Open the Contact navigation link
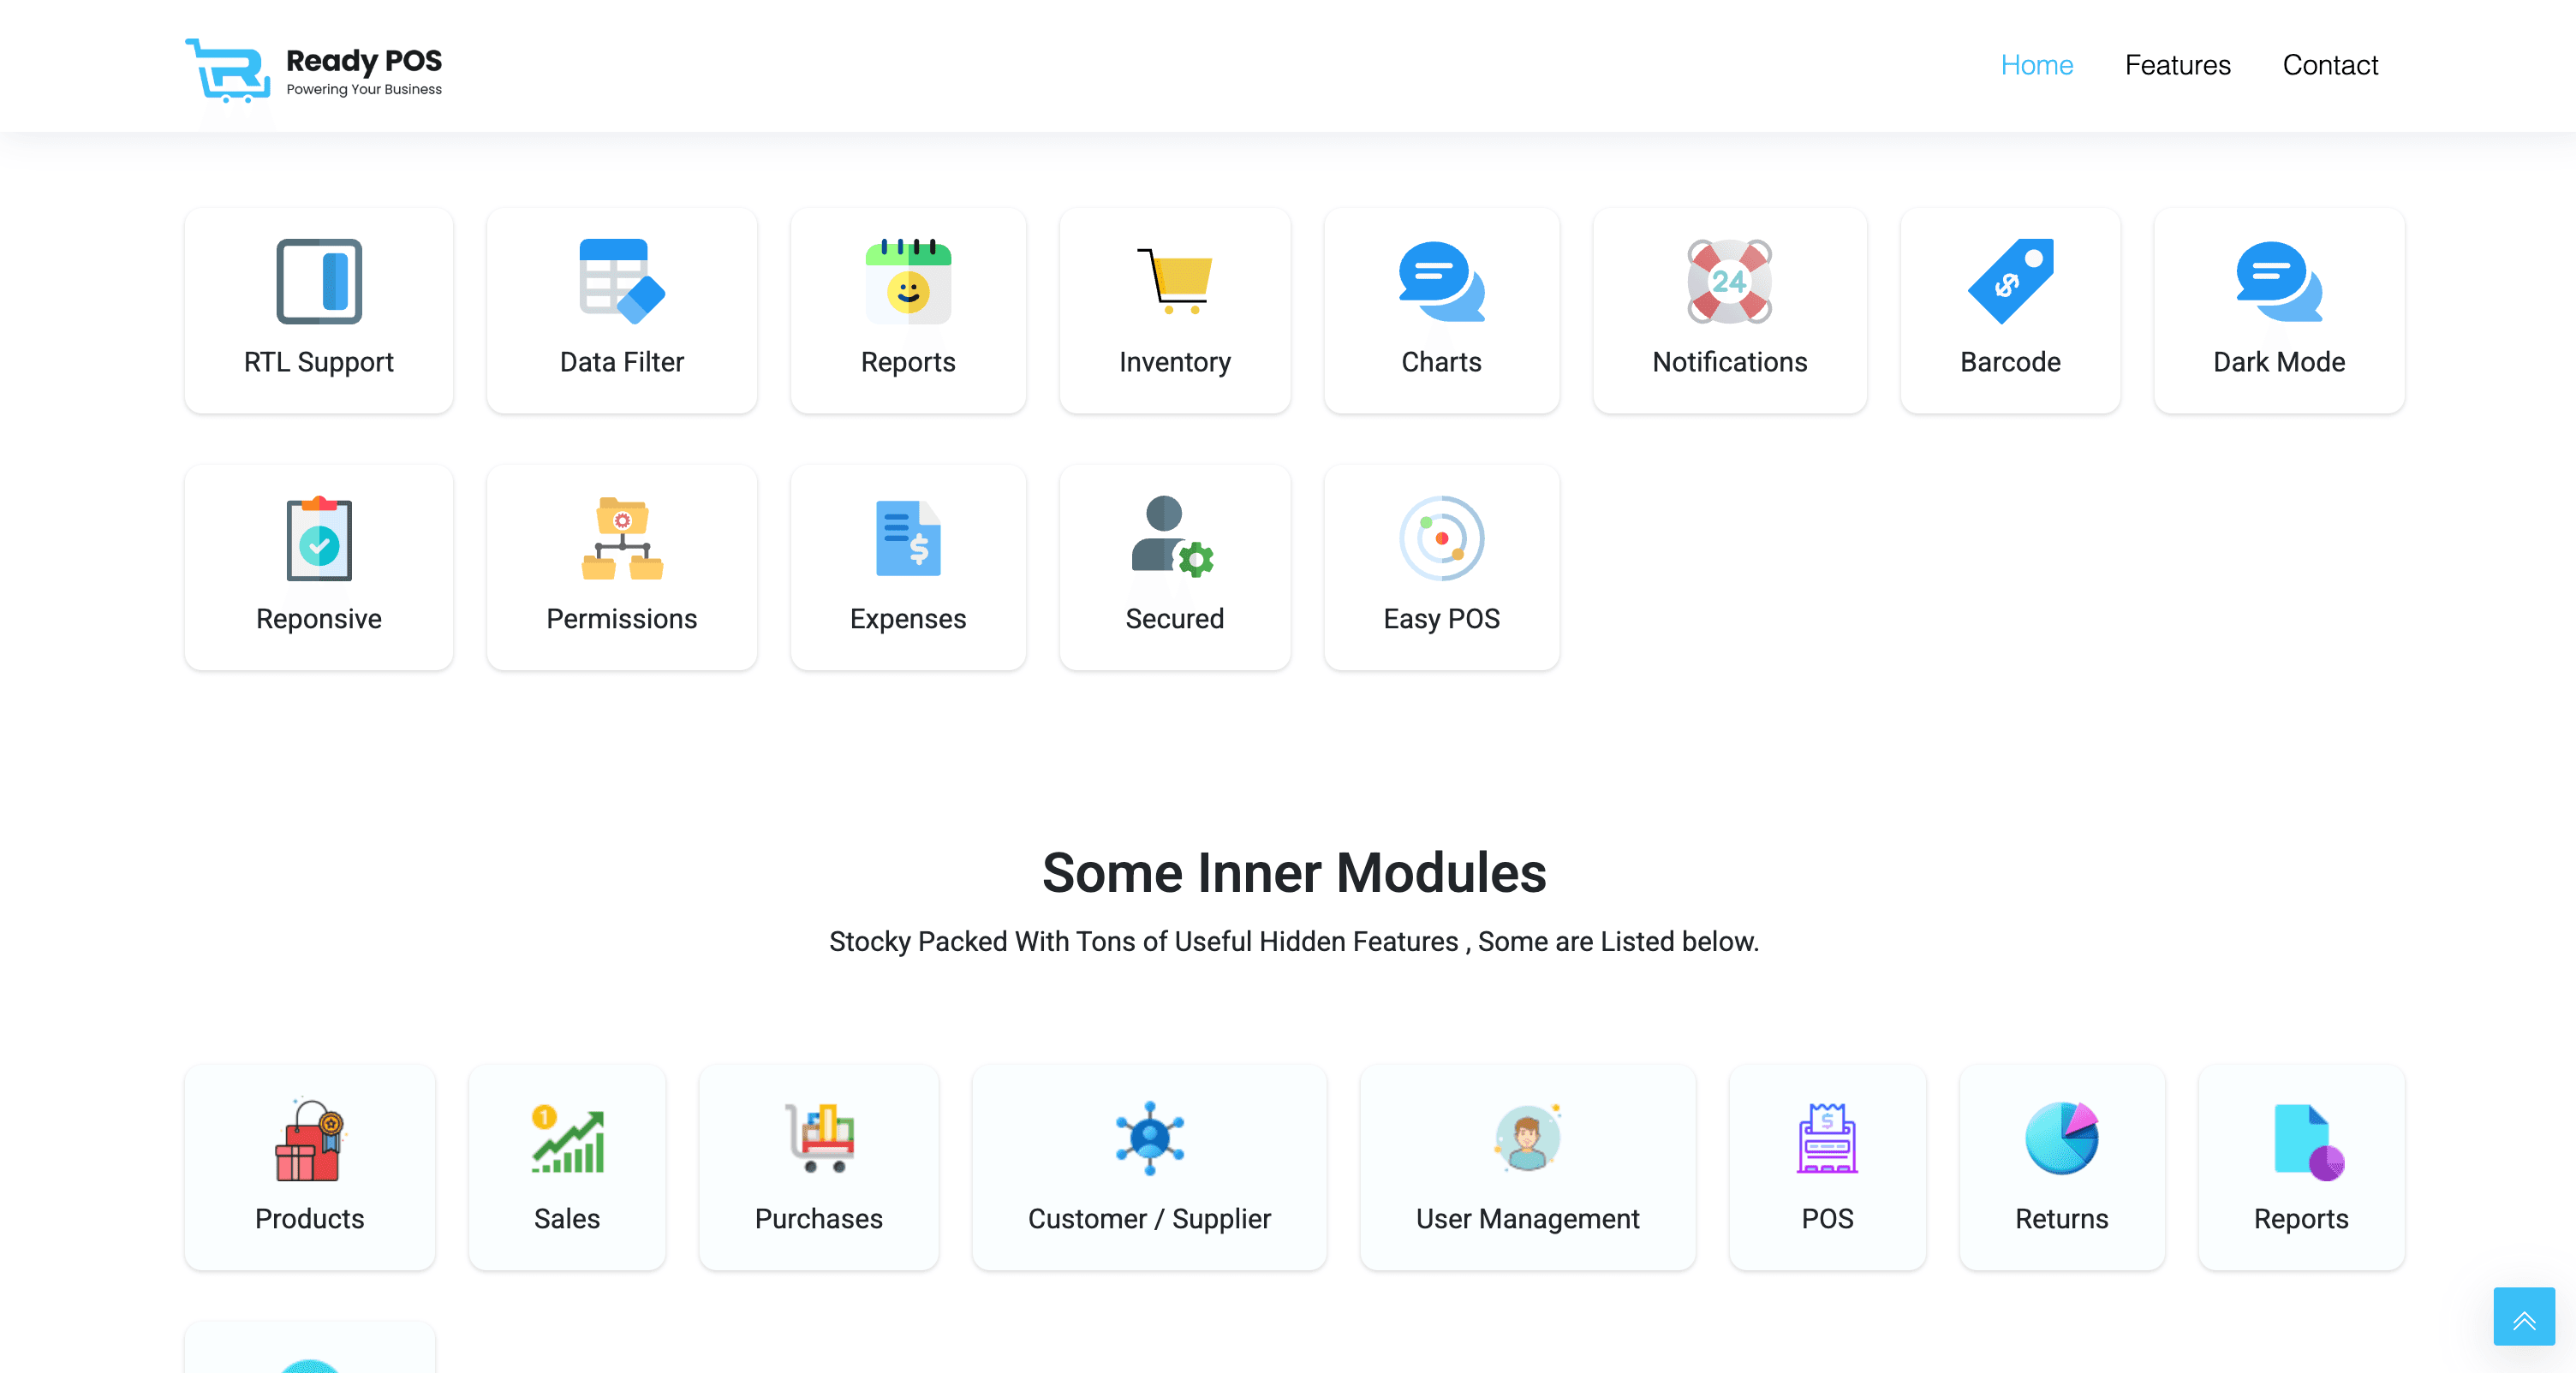Viewport: 2576px width, 1373px height. point(2329,65)
